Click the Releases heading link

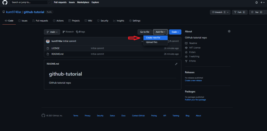(190, 72)
